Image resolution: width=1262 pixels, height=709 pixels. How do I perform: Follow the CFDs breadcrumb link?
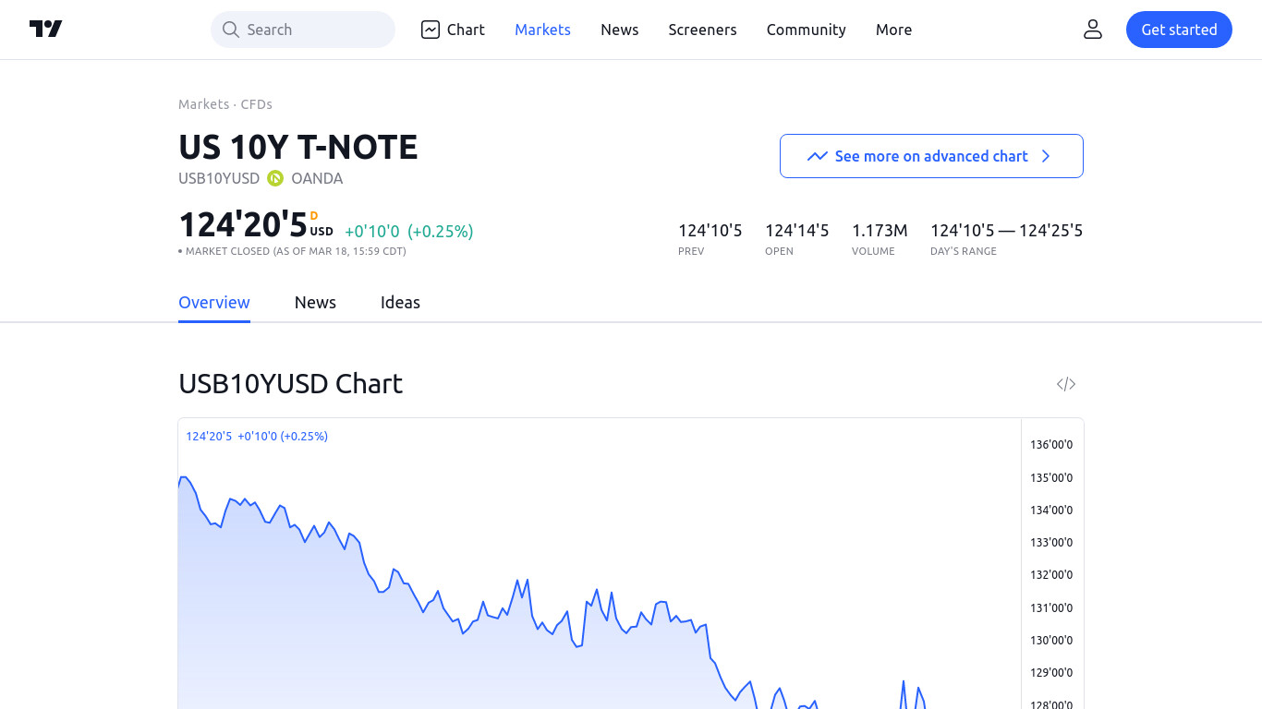coord(257,104)
